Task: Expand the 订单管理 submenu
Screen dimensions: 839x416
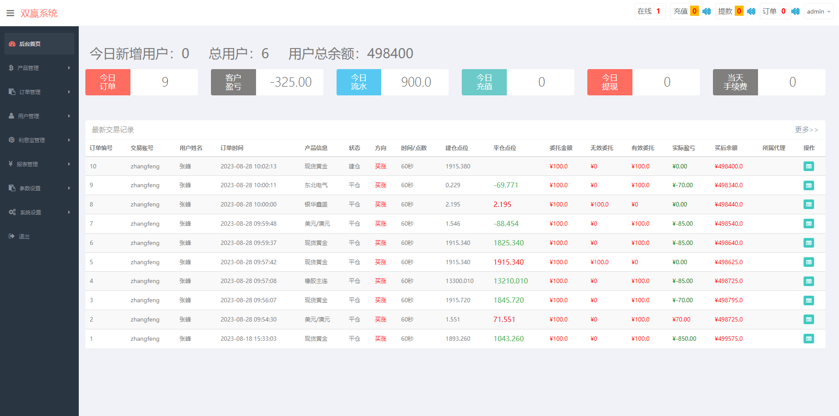Action: (x=31, y=92)
